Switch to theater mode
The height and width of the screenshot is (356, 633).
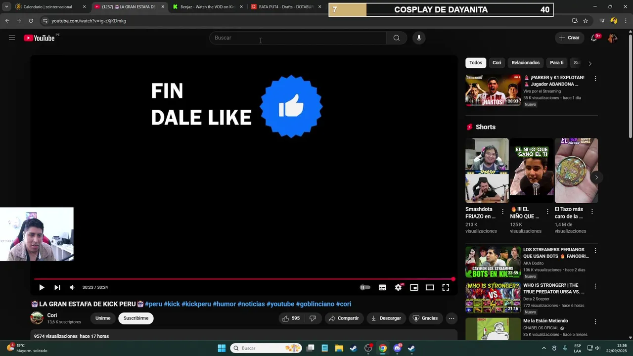click(430, 287)
